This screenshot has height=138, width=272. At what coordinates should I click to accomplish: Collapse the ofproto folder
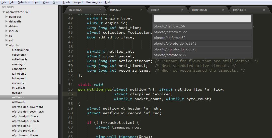(7, 45)
